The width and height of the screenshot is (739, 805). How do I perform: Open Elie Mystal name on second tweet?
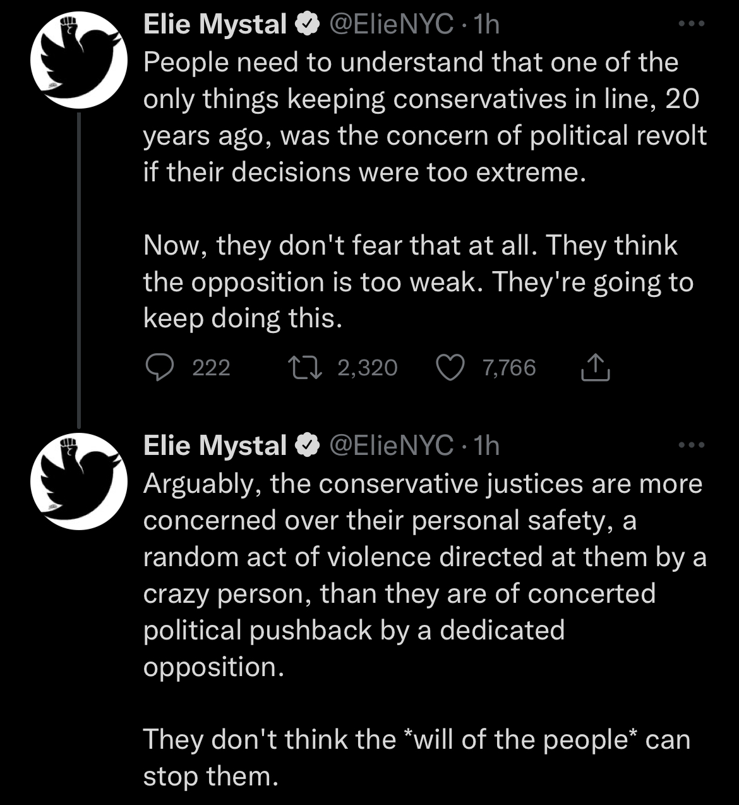(215, 446)
